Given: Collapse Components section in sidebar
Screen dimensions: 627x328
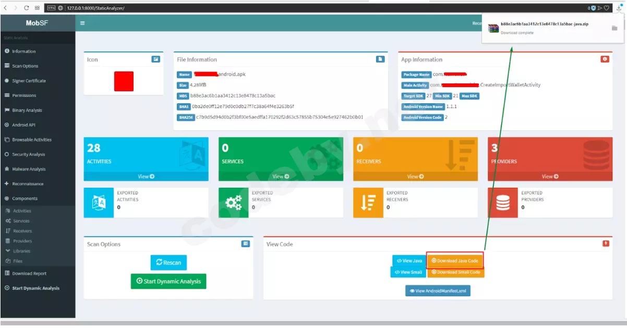Looking at the screenshot, I should click(38, 199).
